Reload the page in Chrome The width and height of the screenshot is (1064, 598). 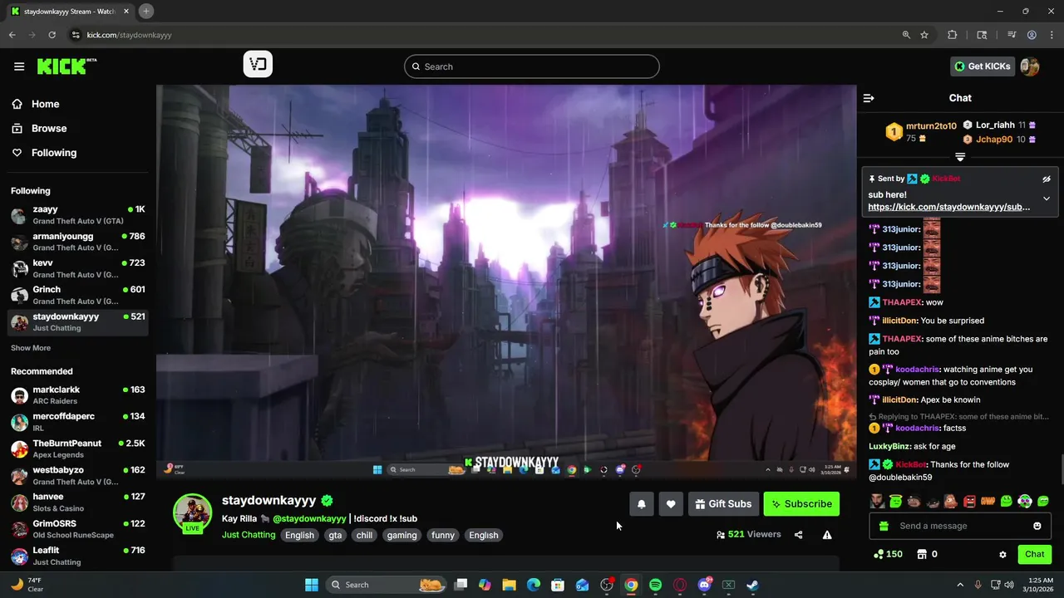pos(52,35)
